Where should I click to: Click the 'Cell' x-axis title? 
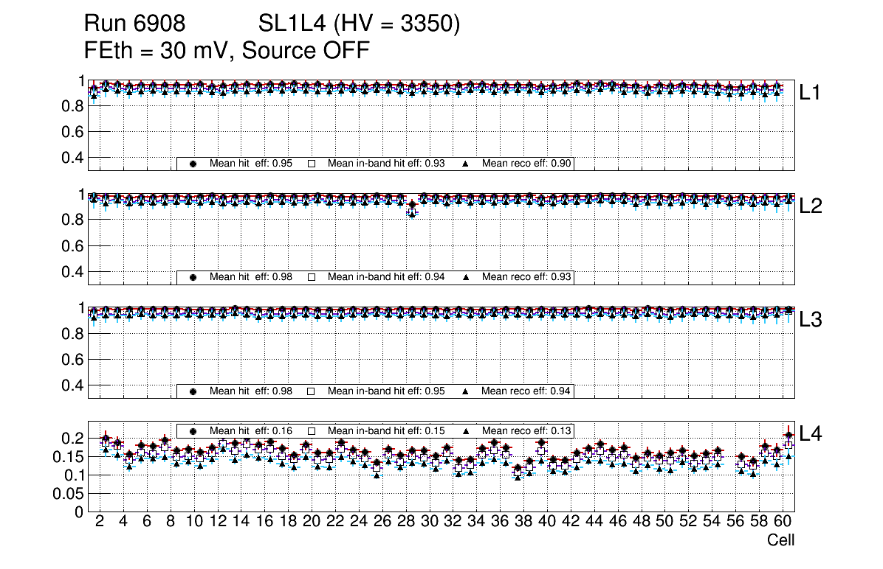(x=780, y=540)
